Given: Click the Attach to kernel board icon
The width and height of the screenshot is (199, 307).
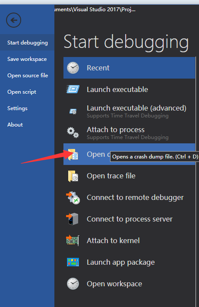Looking at the screenshot, I should point(73,241).
